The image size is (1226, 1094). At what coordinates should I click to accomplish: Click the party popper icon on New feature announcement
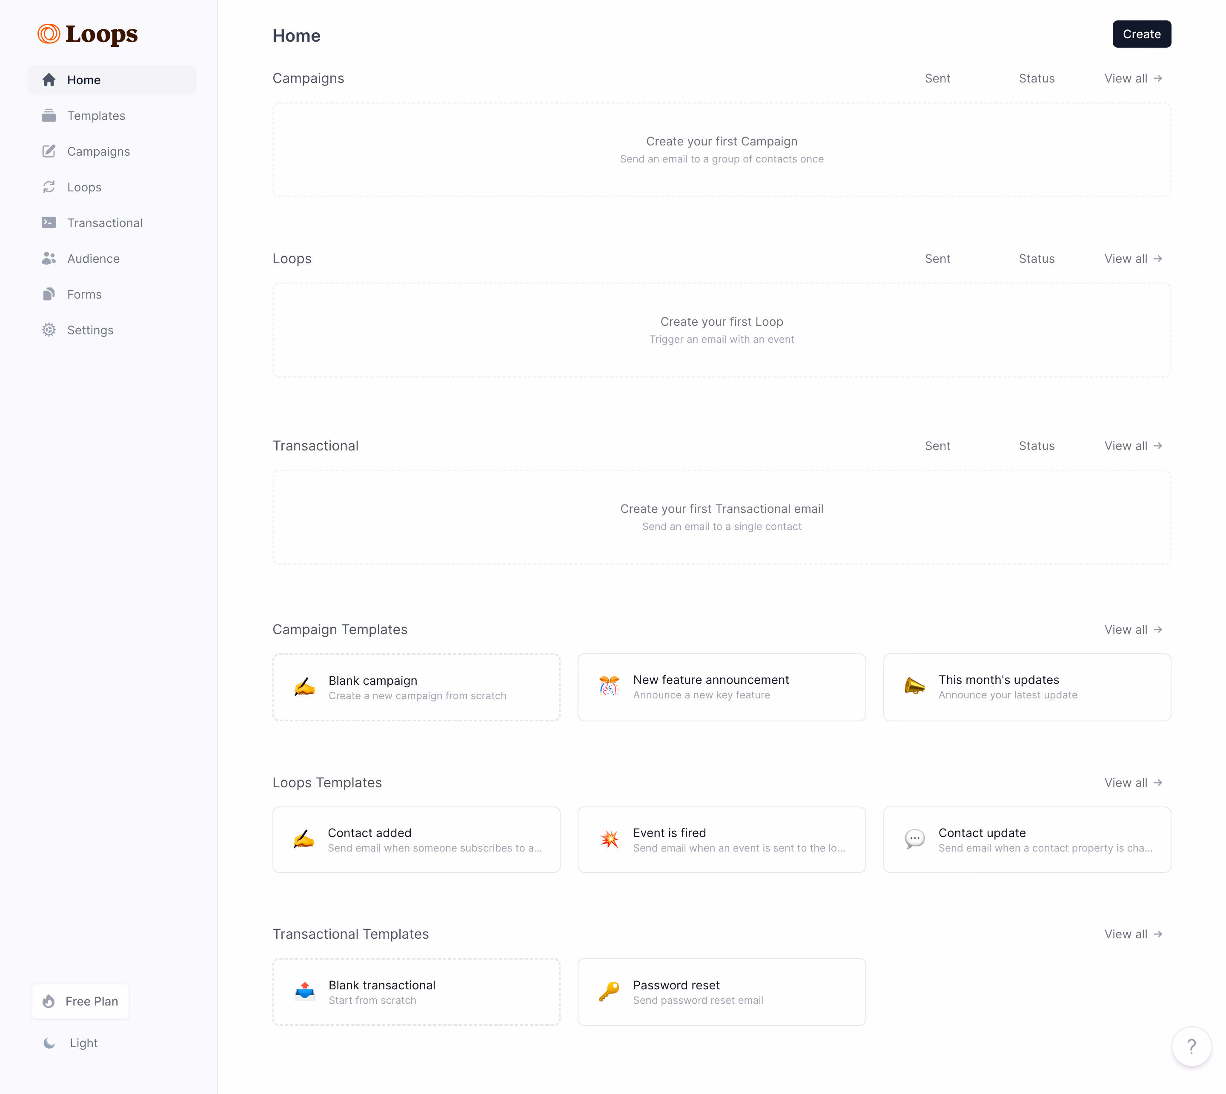(x=609, y=687)
